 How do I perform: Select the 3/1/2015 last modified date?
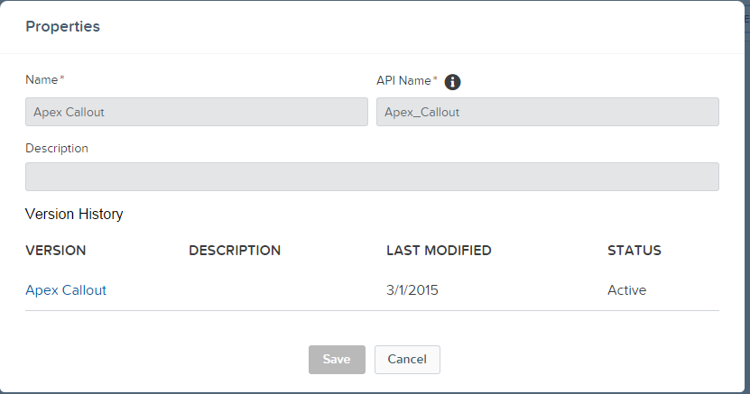coord(412,290)
